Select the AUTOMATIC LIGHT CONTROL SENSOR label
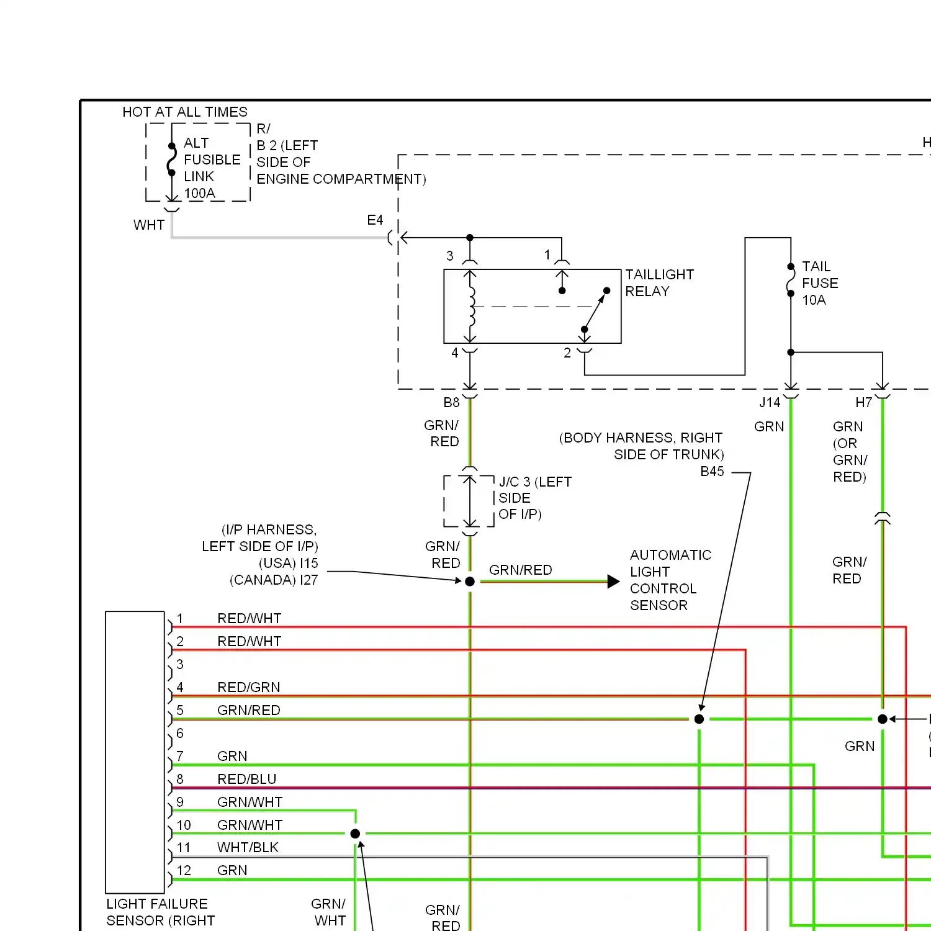 (670, 580)
